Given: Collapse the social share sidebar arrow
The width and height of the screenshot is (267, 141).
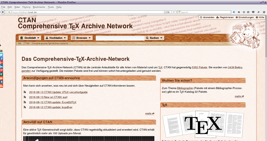Looking at the screenshot, I should [x=1, y=45].
